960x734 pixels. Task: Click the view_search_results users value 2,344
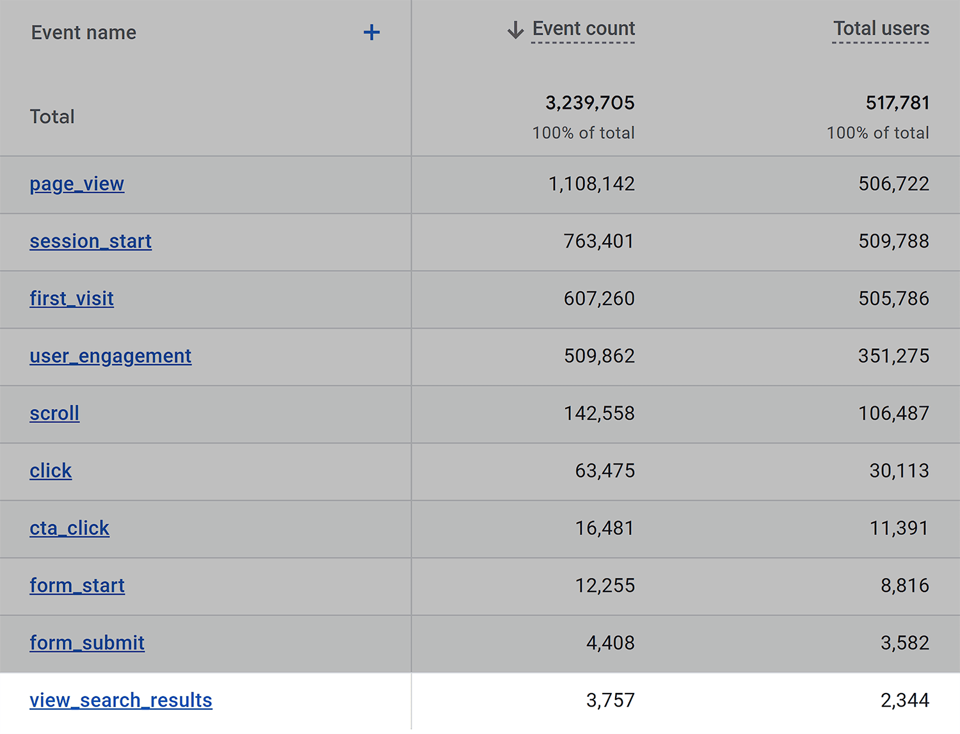pos(905,700)
